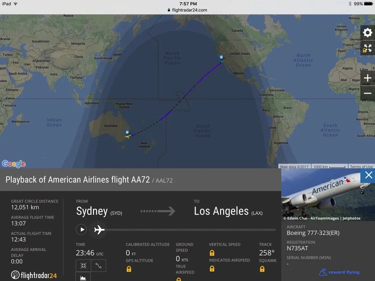The height and width of the screenshot is (281, 375).
Task: Click the 258° track value
Action: coord(267,253)
